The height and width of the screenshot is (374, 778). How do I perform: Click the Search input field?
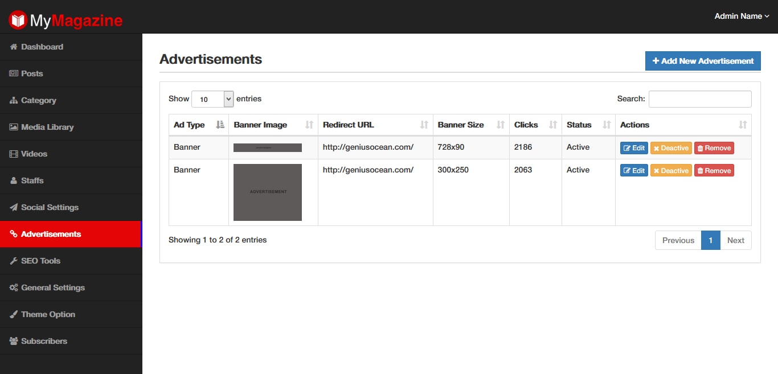click(699, 99)
